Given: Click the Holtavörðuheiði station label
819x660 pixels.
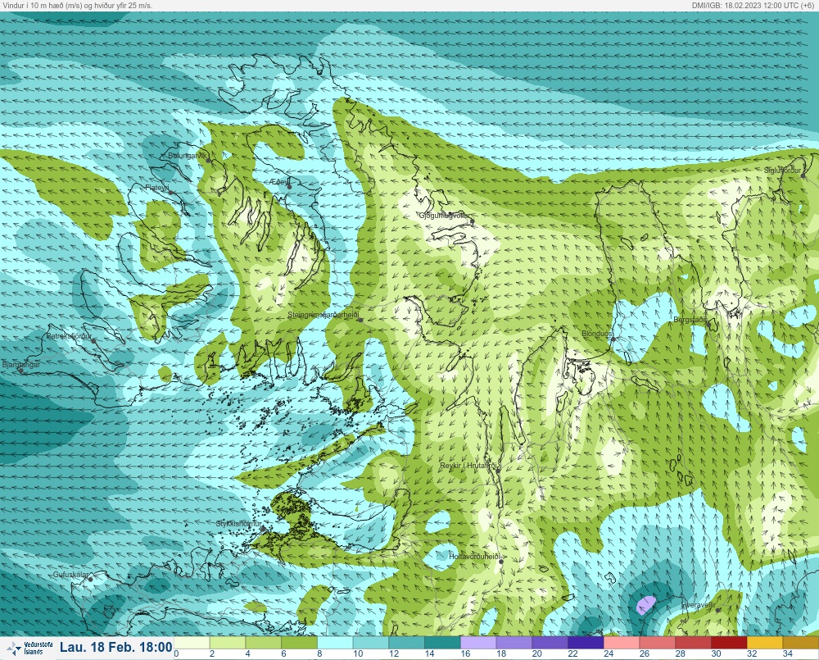Looking at the screenshot, I should click(475, 557).
